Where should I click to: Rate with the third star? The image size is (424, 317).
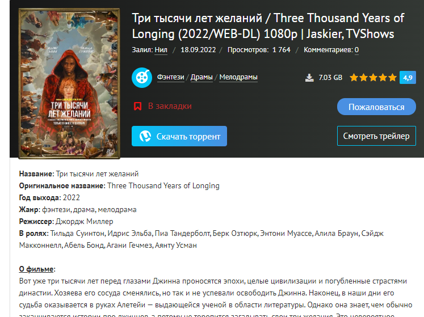pyautogui.click(x=373, y=78)
